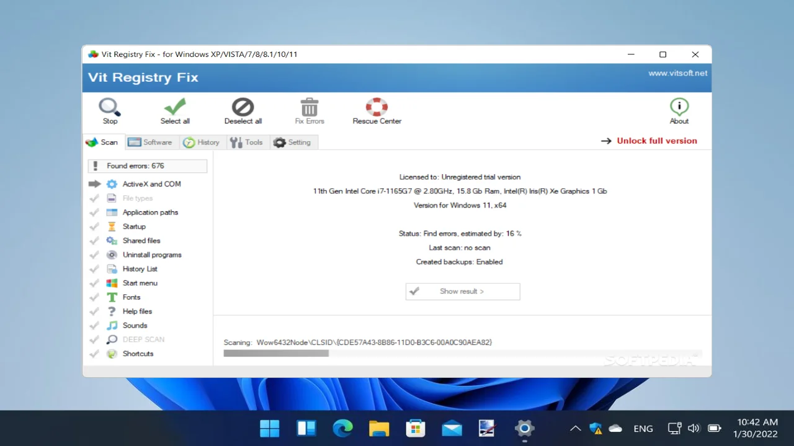The image size is (794, 446).
Task: Click the ENG language indicator
Action: coord(643,428)
